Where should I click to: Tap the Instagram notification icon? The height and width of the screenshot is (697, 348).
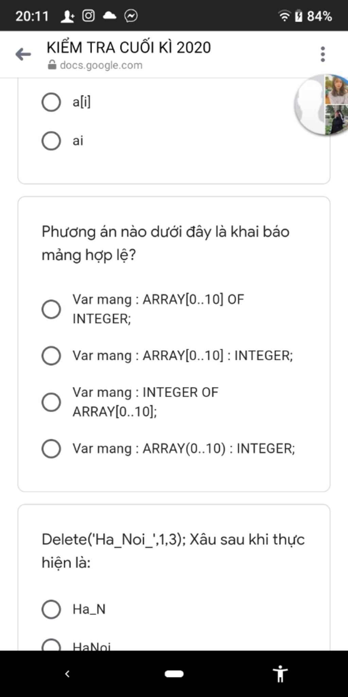coord(88,16)
